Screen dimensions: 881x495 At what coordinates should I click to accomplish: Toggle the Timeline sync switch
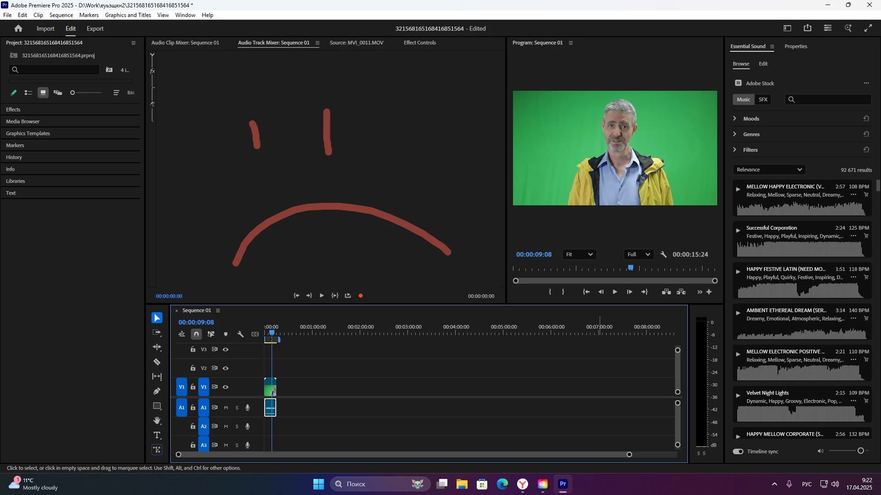click(738, 451)
